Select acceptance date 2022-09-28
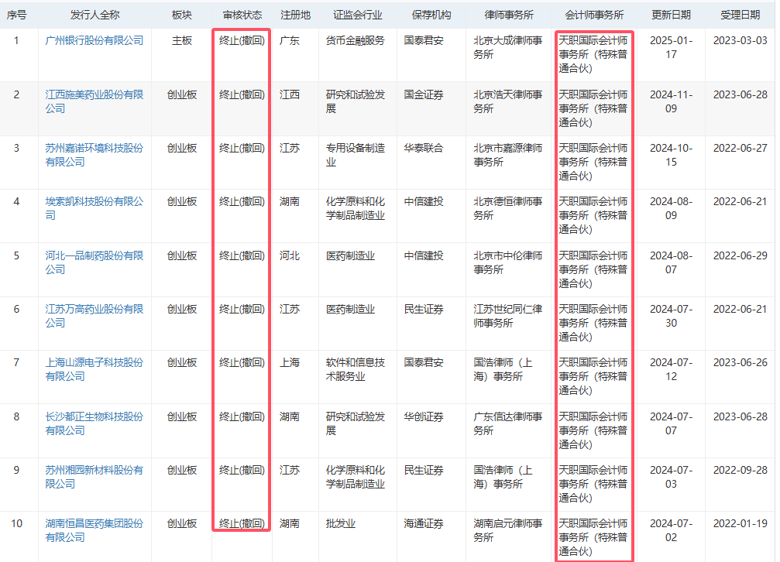Image resolution: width=780 pixels, height=562 pixels. (x=740, y=470)
